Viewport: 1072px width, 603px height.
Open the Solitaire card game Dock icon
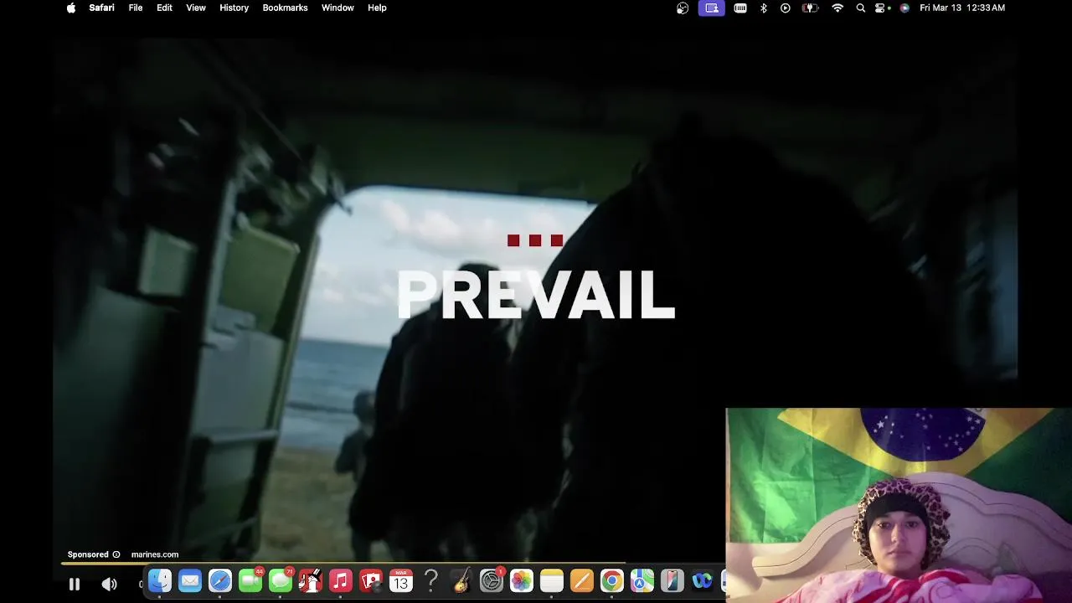click(x=311, y=580)
